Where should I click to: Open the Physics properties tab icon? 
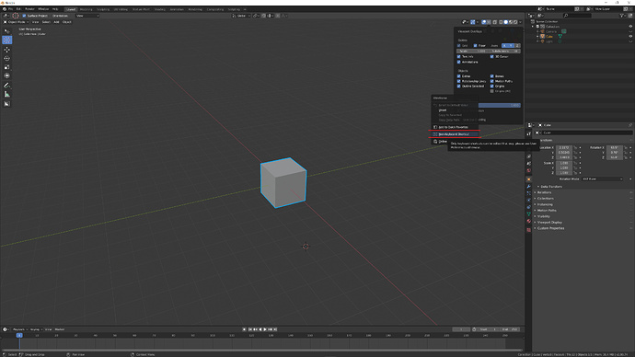pyautogui.click(x=529, y=201)
